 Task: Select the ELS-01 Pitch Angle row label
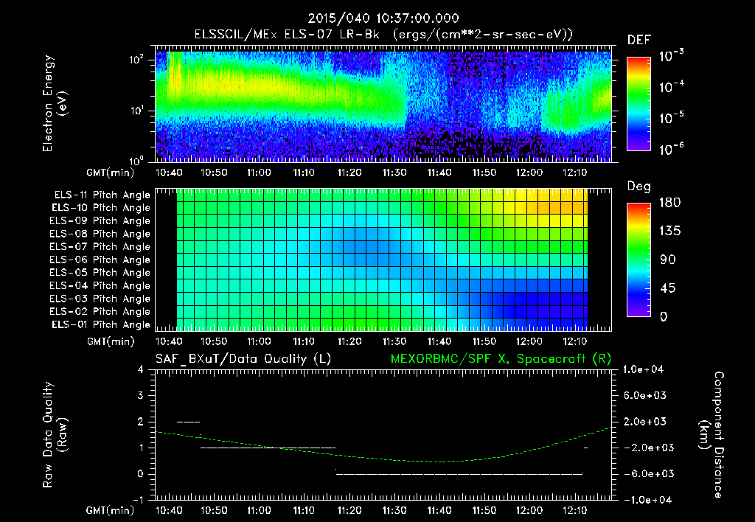point(101,324)
